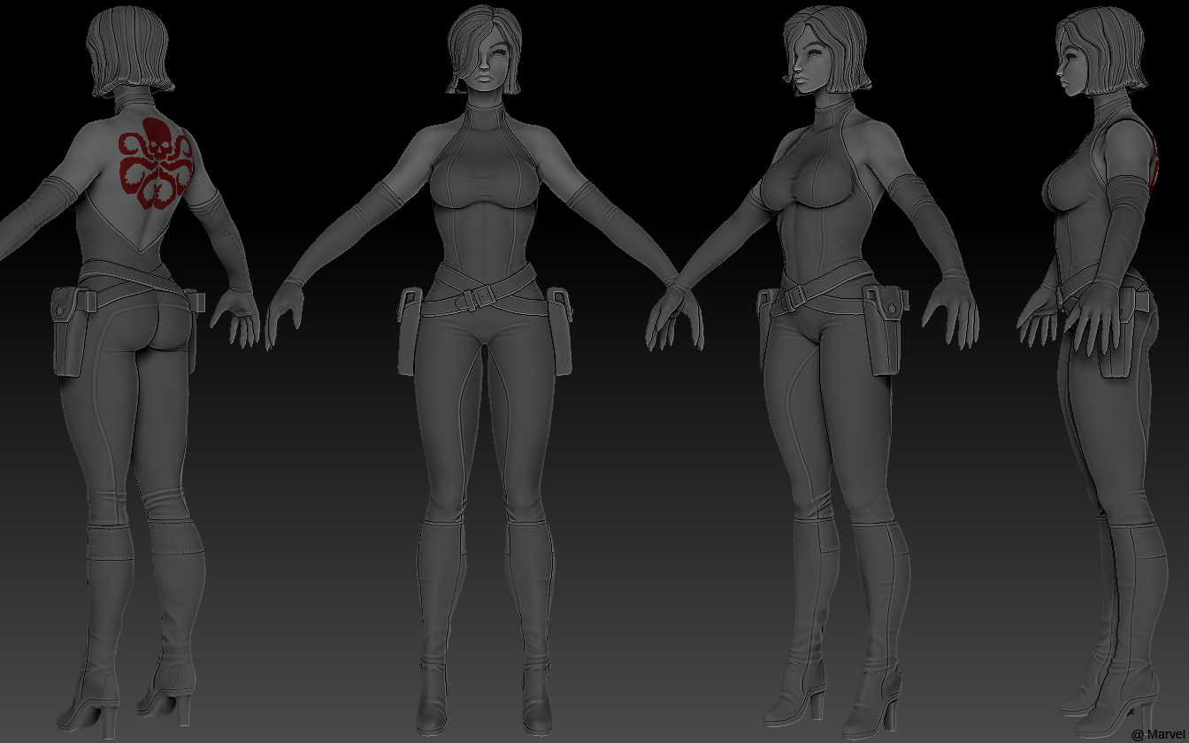
Task: Click front view's holster on left side
Action: [x=408, y=327]
